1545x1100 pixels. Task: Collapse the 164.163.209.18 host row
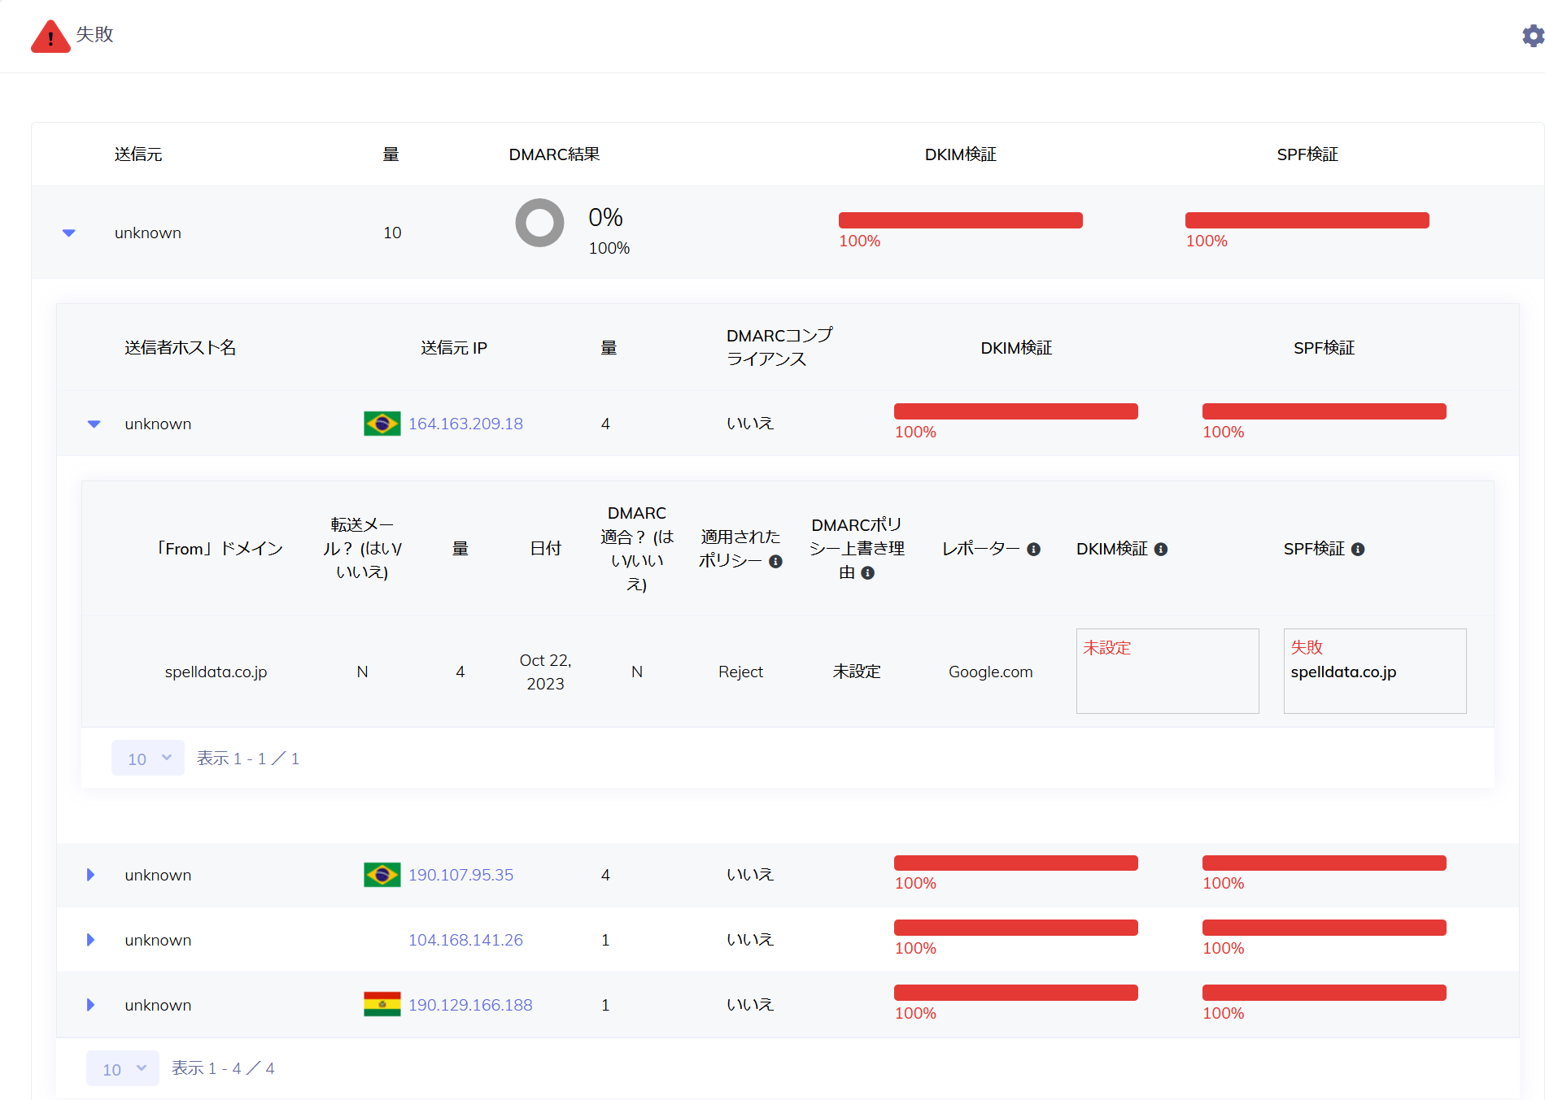click(94, 424)
